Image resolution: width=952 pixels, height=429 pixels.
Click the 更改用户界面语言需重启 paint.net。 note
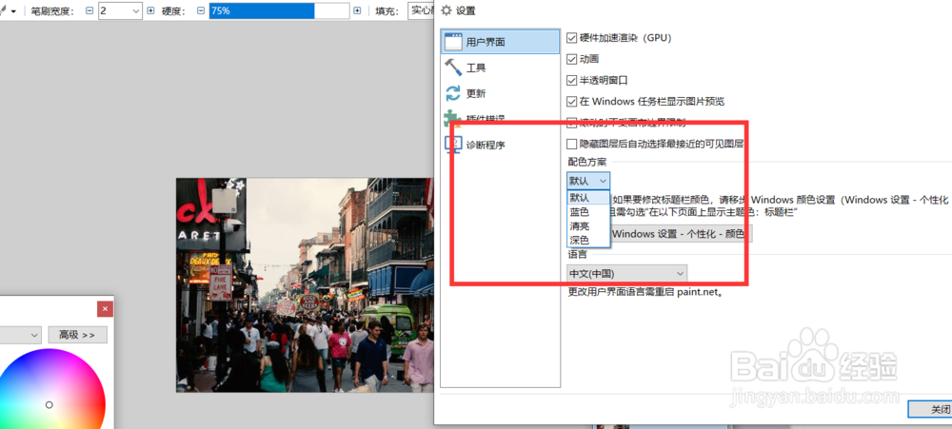(x=647, y=292)
